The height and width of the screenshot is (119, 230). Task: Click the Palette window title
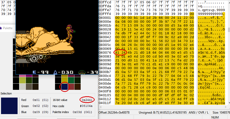(x=8, y=28)
